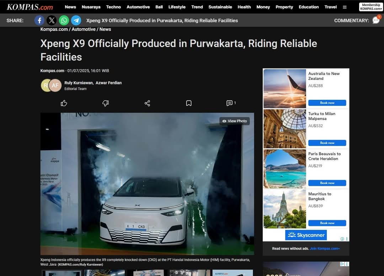Share the article via WhatsApp
The height and width of the screenshot is (276, 384).
click(64, 21)
